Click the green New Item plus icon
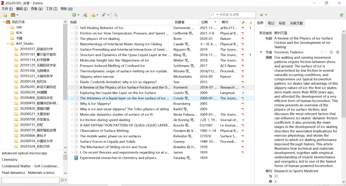The height and width of the screenshot is (186, 346). [74, 15]
